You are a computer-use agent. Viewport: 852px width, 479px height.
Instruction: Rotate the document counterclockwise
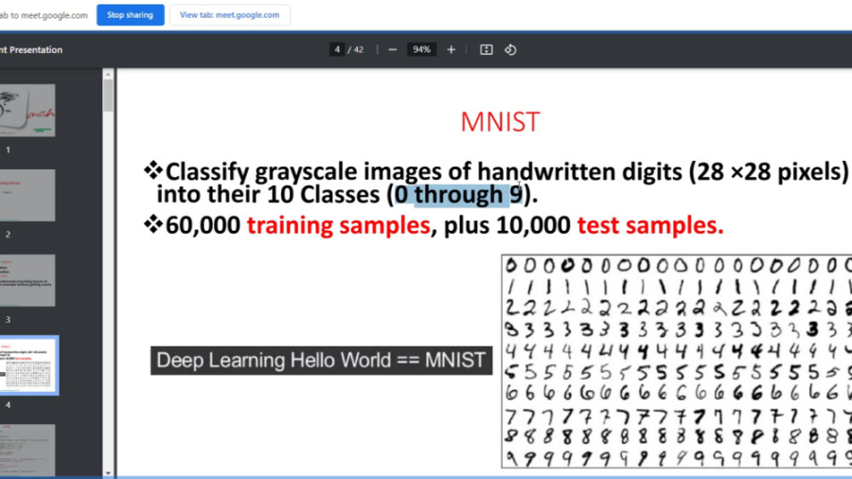pos(510,50)
